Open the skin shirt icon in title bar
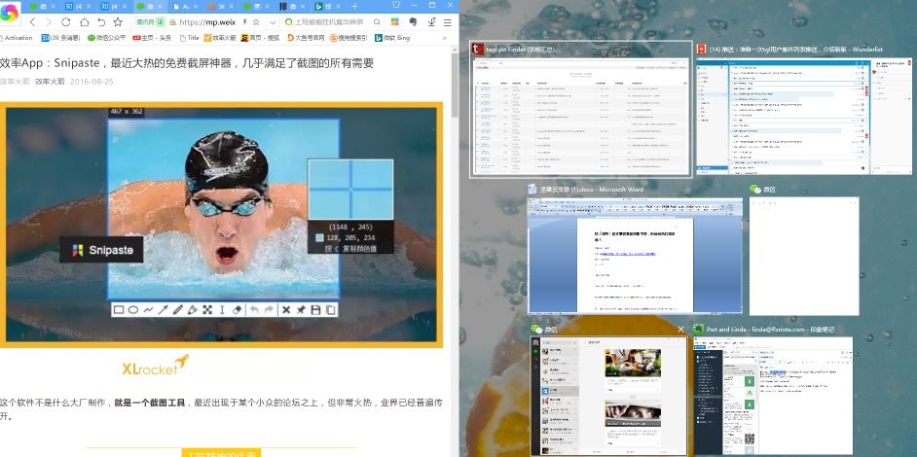 coord(395,5)
